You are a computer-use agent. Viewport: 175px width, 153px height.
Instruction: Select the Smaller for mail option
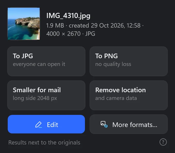(46, 95)
